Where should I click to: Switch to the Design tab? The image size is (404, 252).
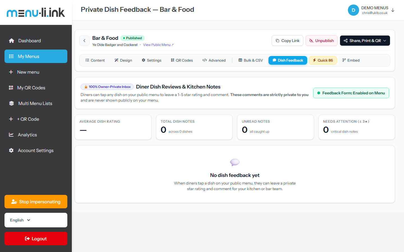pyautogui.click(x=123, y=60)
